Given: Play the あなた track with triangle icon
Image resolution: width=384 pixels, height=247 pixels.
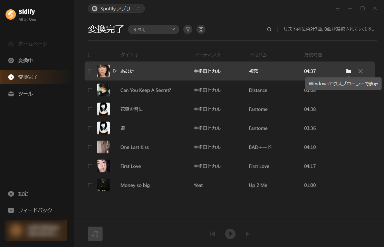Looking at the screenshot, I should click(115, 71).
